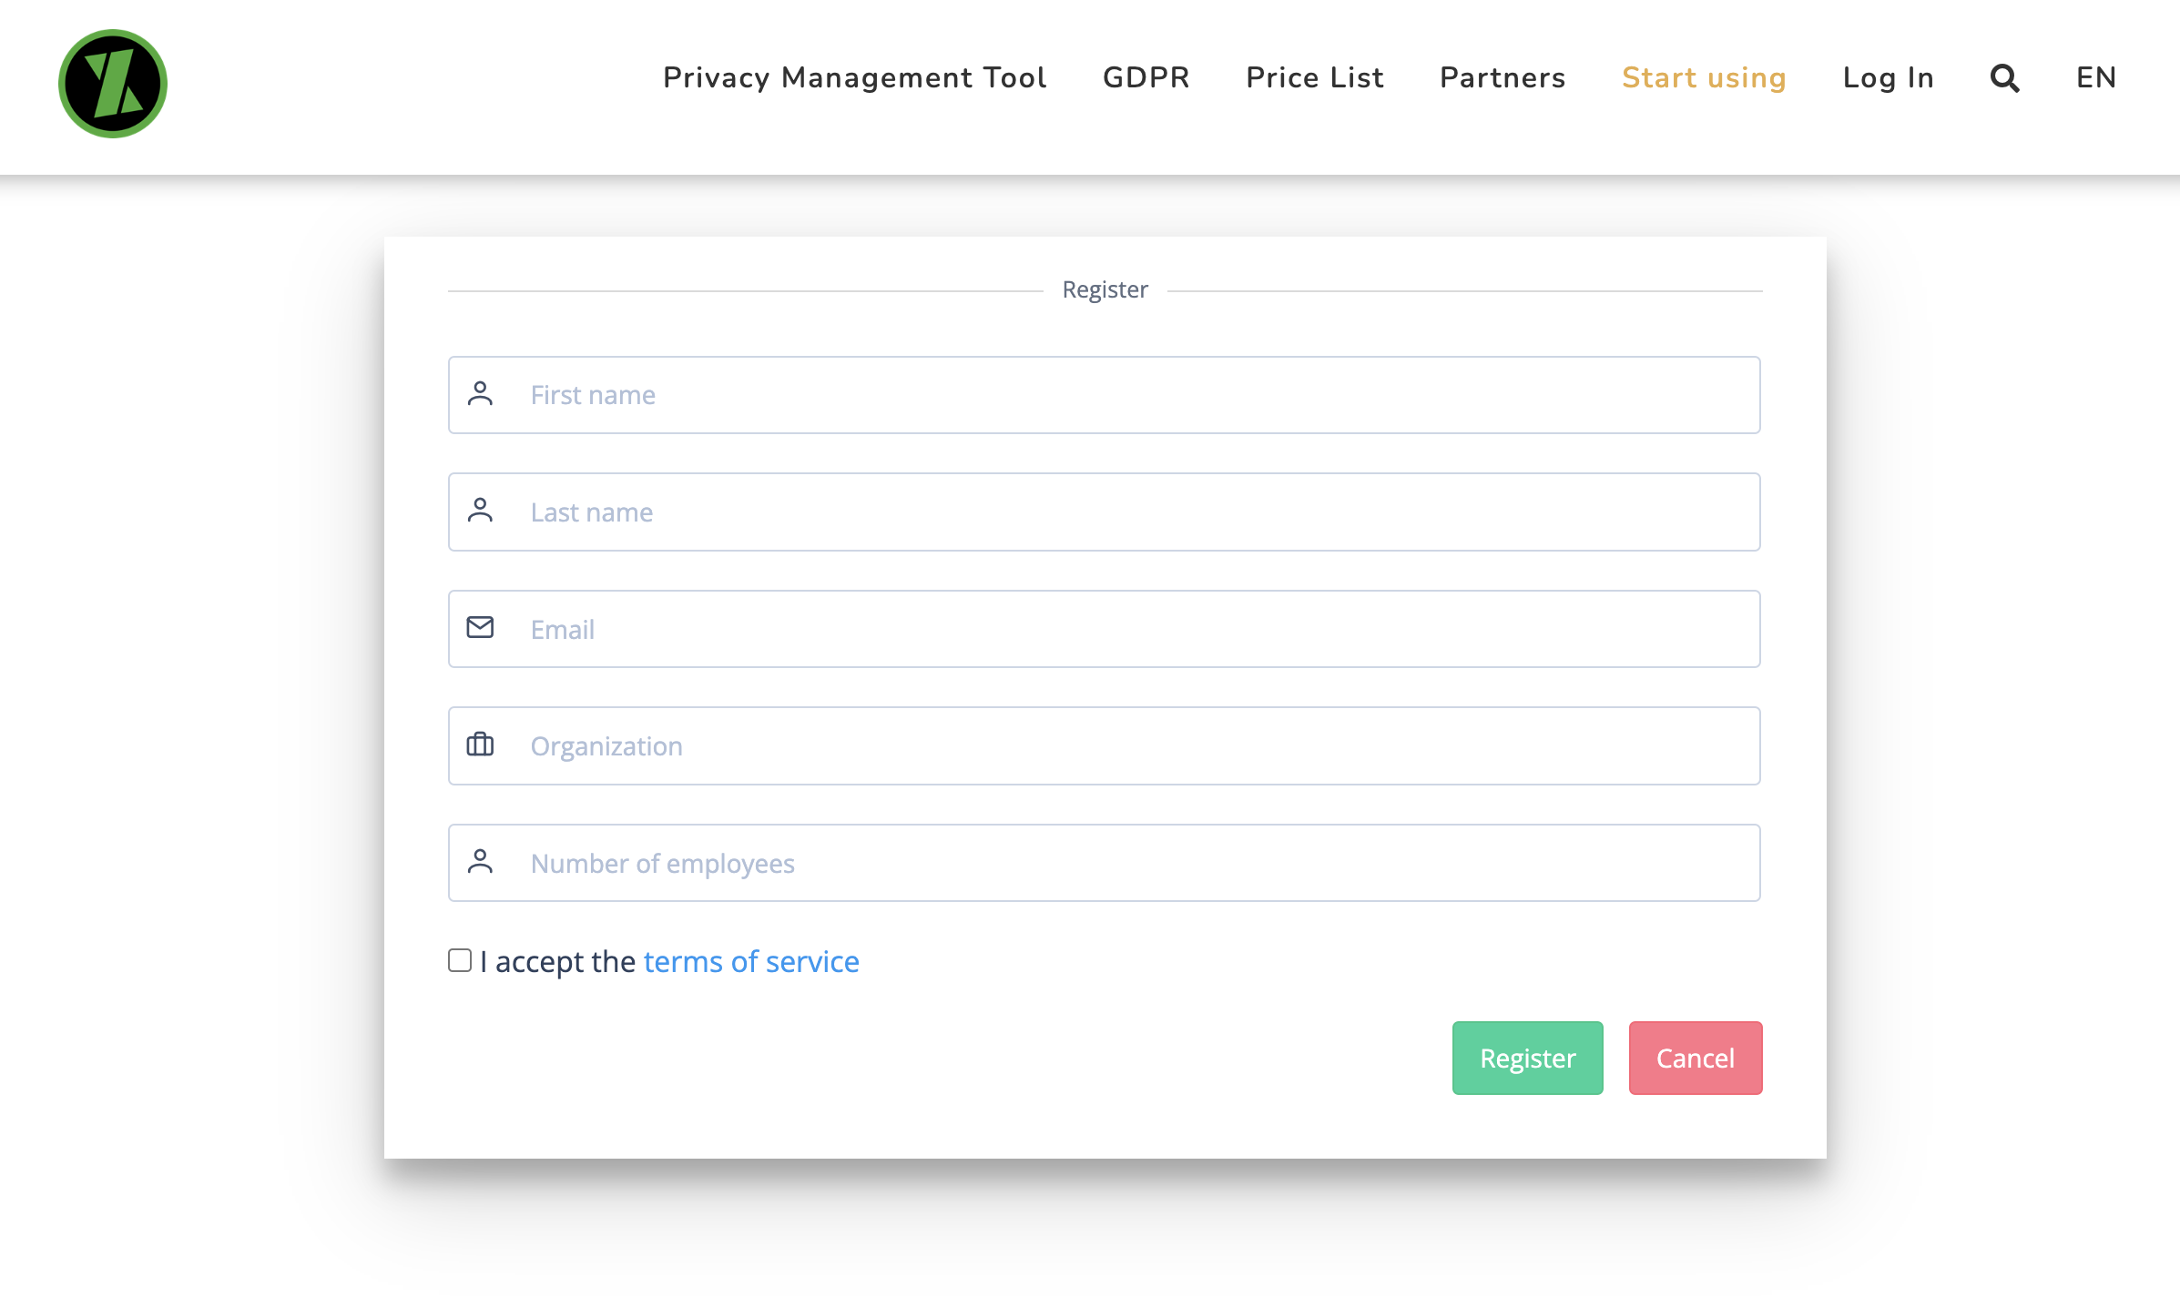Open the Price List page
Screen dimensions: 2180x1307
click(1314, 78)
